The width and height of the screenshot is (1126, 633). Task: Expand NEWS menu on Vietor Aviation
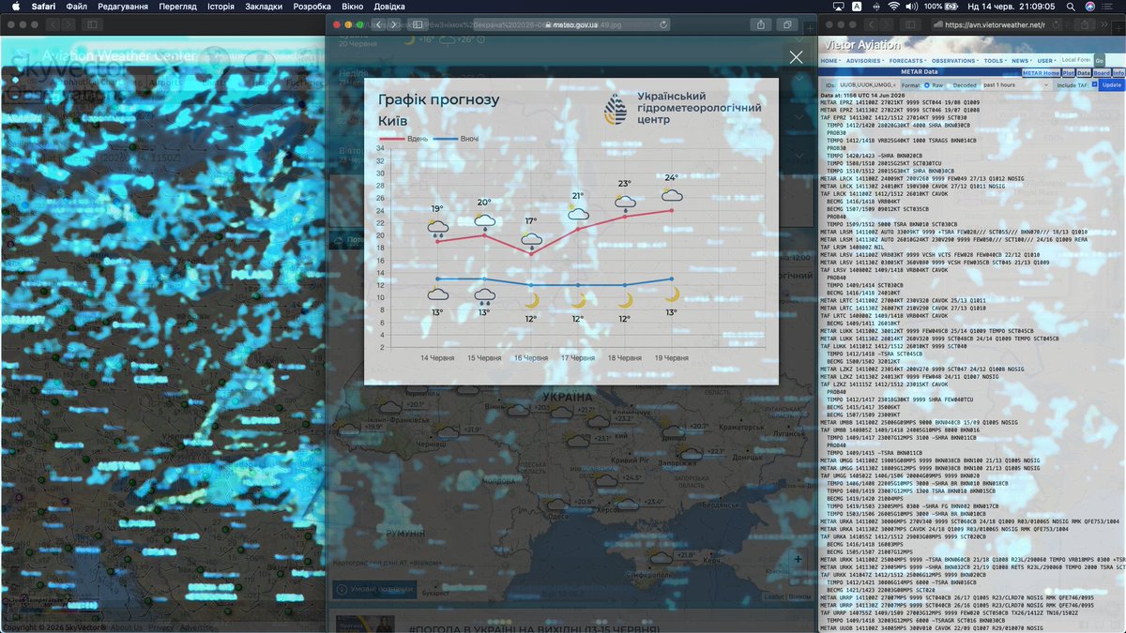(1021, 61)
